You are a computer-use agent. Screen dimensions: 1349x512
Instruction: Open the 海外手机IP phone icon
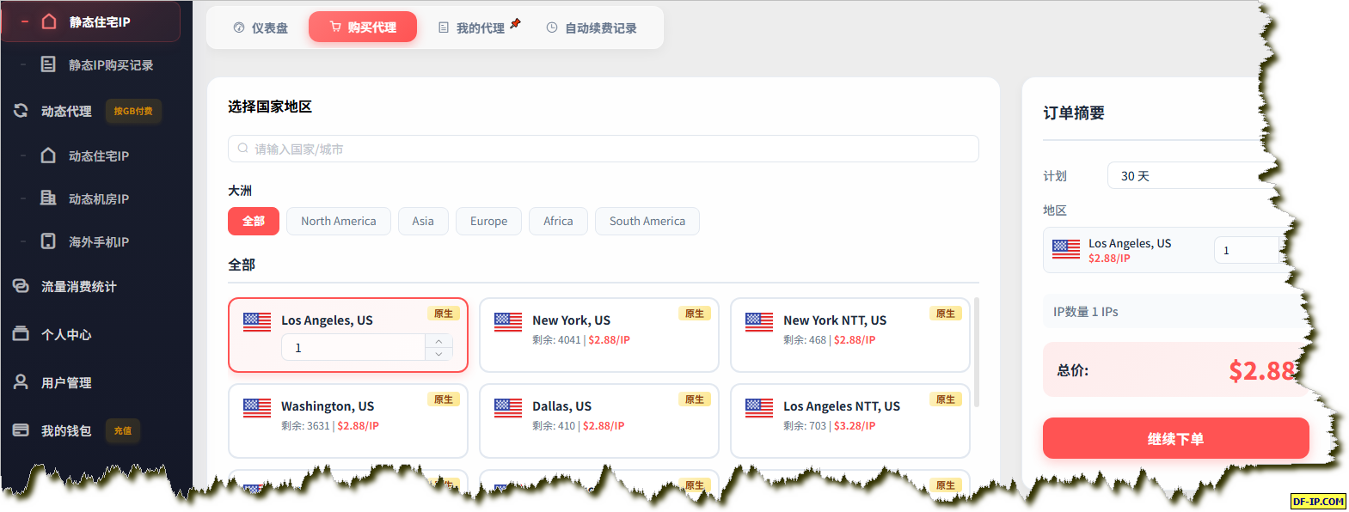click(49, 241)
